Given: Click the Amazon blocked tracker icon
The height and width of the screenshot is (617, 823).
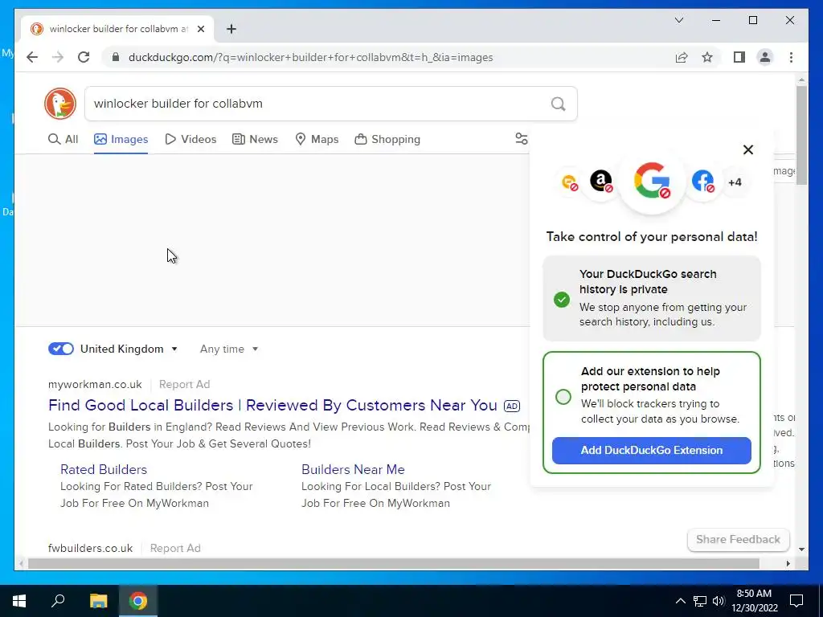Looking at the screenshot, I should point(601,182).
